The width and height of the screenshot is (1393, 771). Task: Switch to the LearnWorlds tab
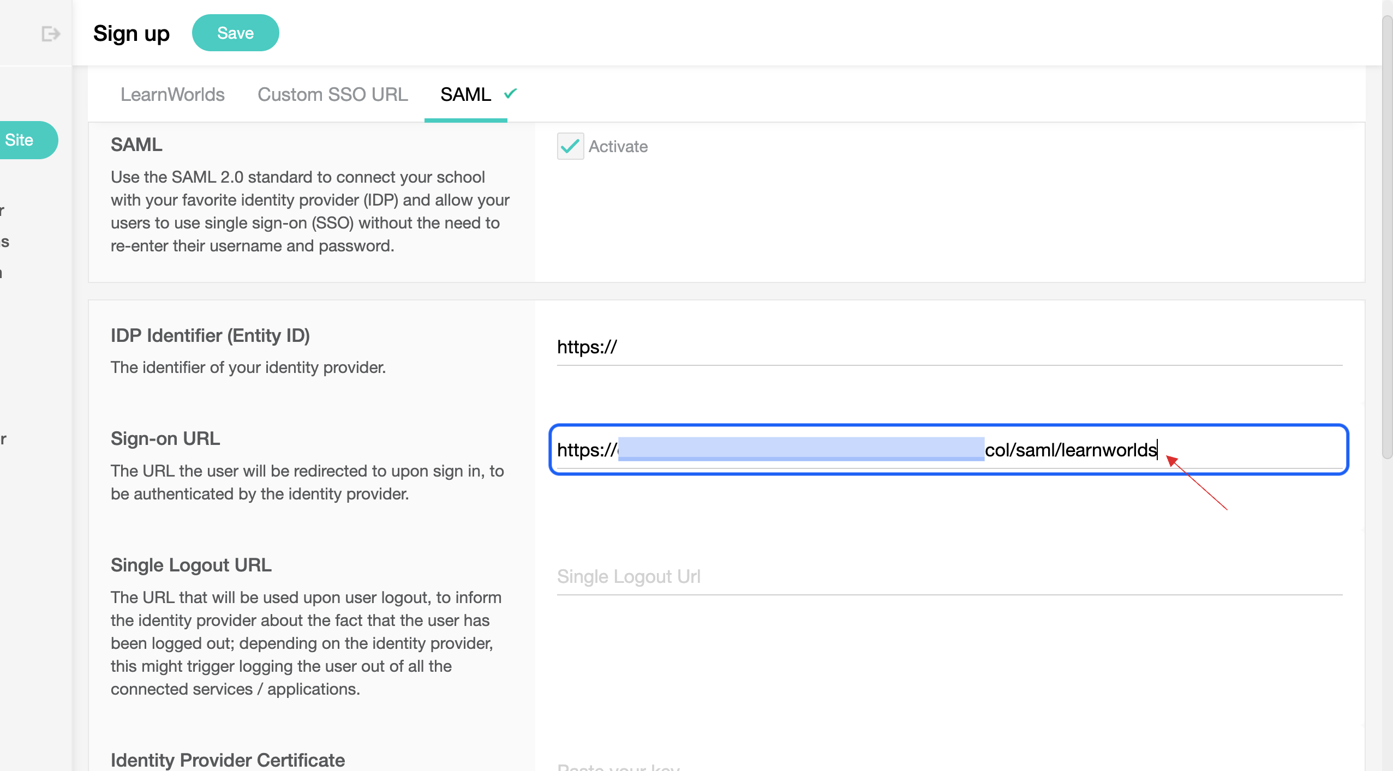click(x=172, y=94)
